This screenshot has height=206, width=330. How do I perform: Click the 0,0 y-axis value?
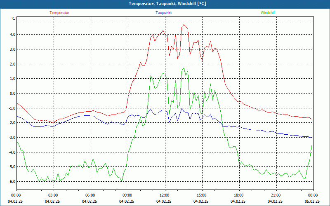click(12, 94)
